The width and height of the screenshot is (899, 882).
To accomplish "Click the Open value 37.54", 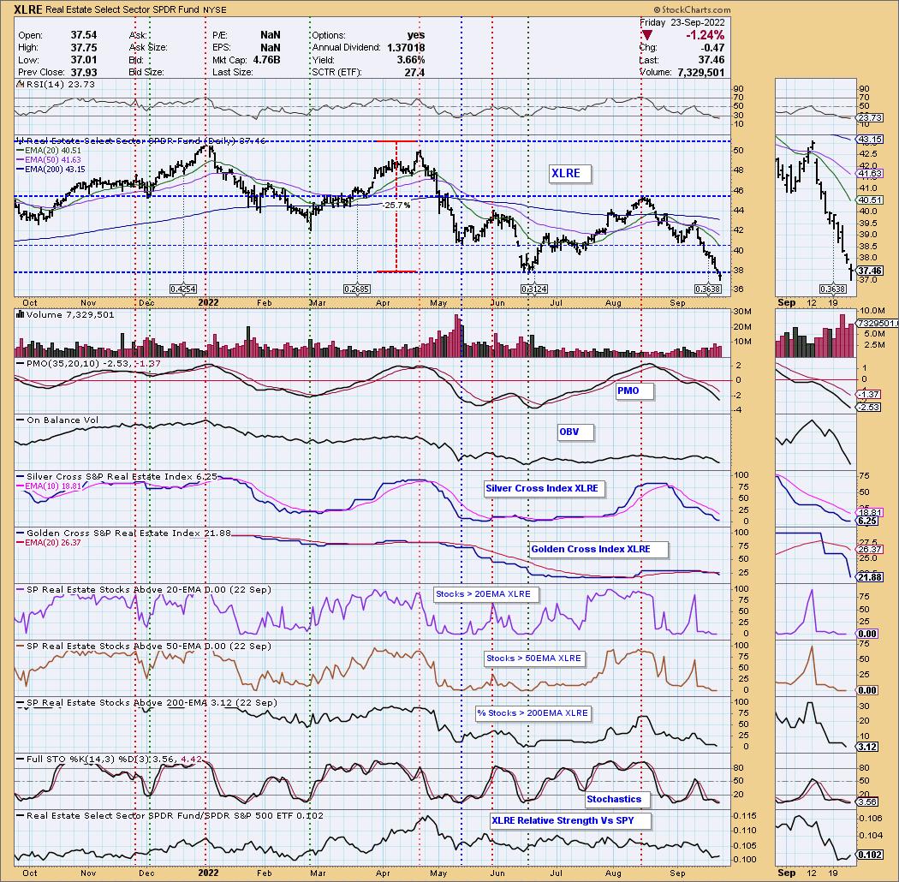I will tap(84, 36).
